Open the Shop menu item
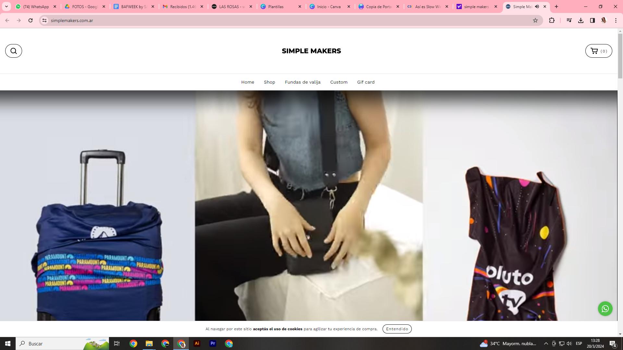623x350 pixels. (x=269, y=82)
